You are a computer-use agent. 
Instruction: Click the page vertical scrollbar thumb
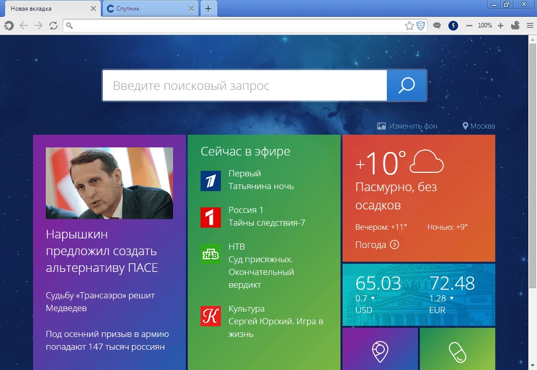coord(532,165)
